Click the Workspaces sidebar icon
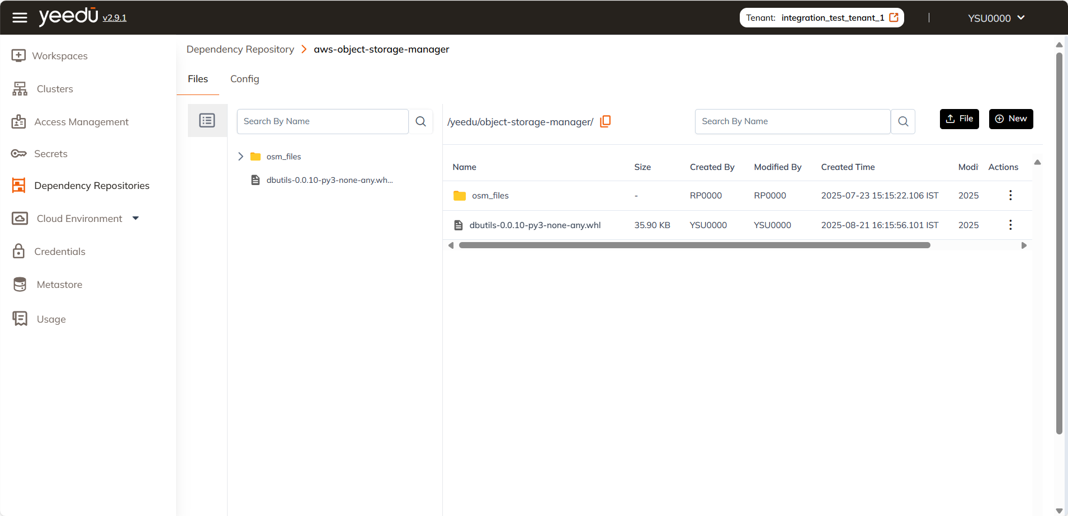Image resolution: width=1068 pixels, height=516 pixels. click(18, 56)
